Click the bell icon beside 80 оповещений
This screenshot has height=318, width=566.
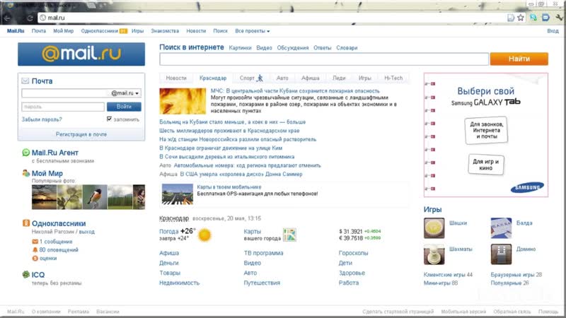click(35, 250)
